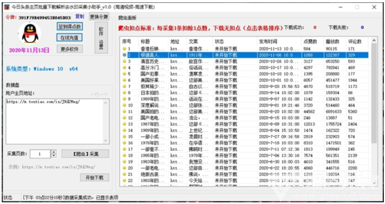Click the yellow dot icon of row 22

[125, 180]
